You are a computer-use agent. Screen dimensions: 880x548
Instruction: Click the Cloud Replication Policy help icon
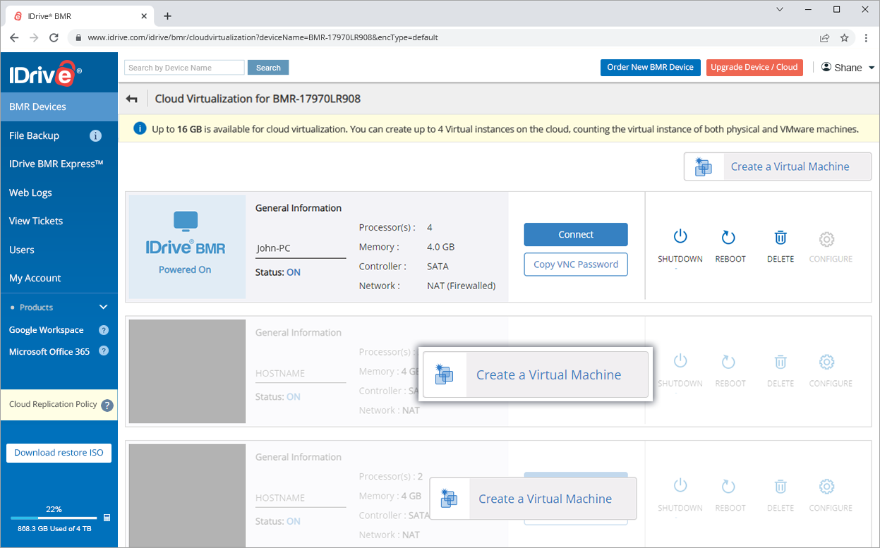pos(107,405)
